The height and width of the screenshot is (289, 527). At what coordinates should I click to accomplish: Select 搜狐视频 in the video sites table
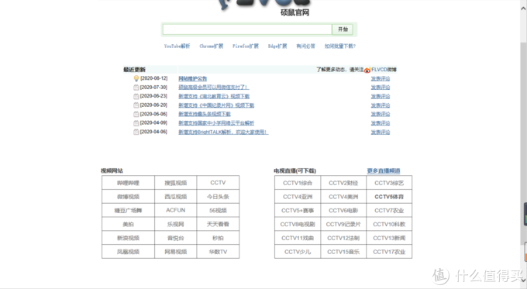[x=175, y=183]
